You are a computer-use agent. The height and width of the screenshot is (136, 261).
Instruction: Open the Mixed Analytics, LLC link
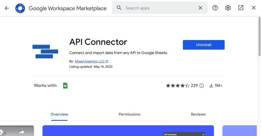click(x=90, y=61)
